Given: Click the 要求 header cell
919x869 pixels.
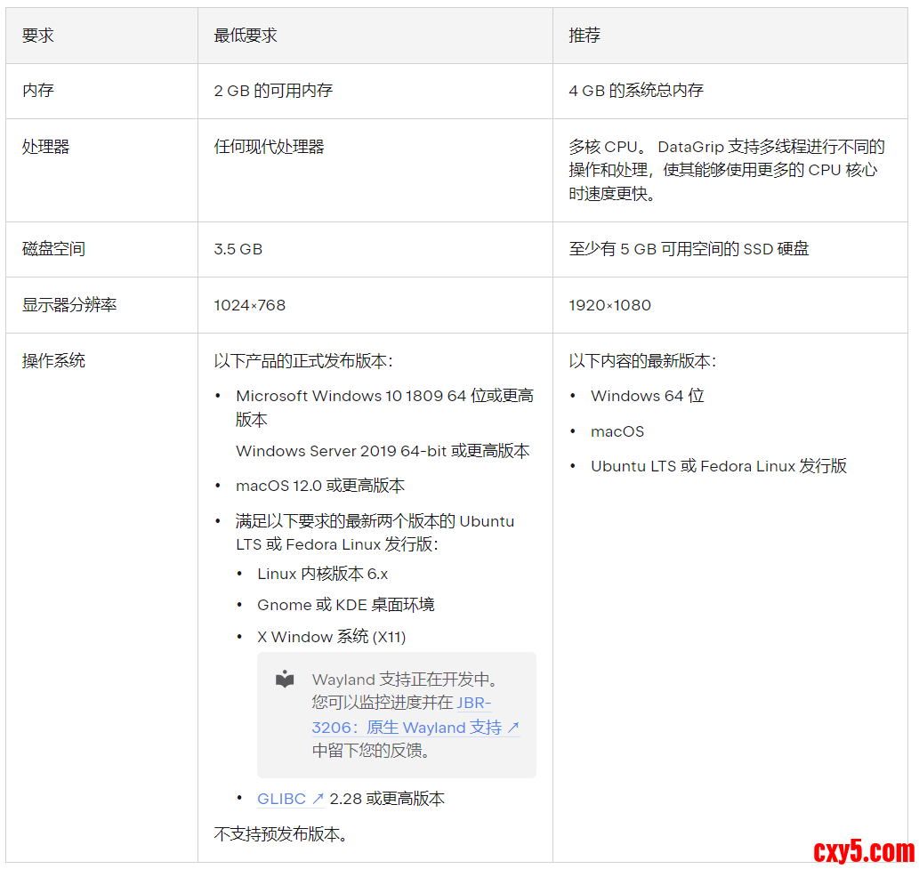Looking at the screenshot, I should (x=38, y=36).
